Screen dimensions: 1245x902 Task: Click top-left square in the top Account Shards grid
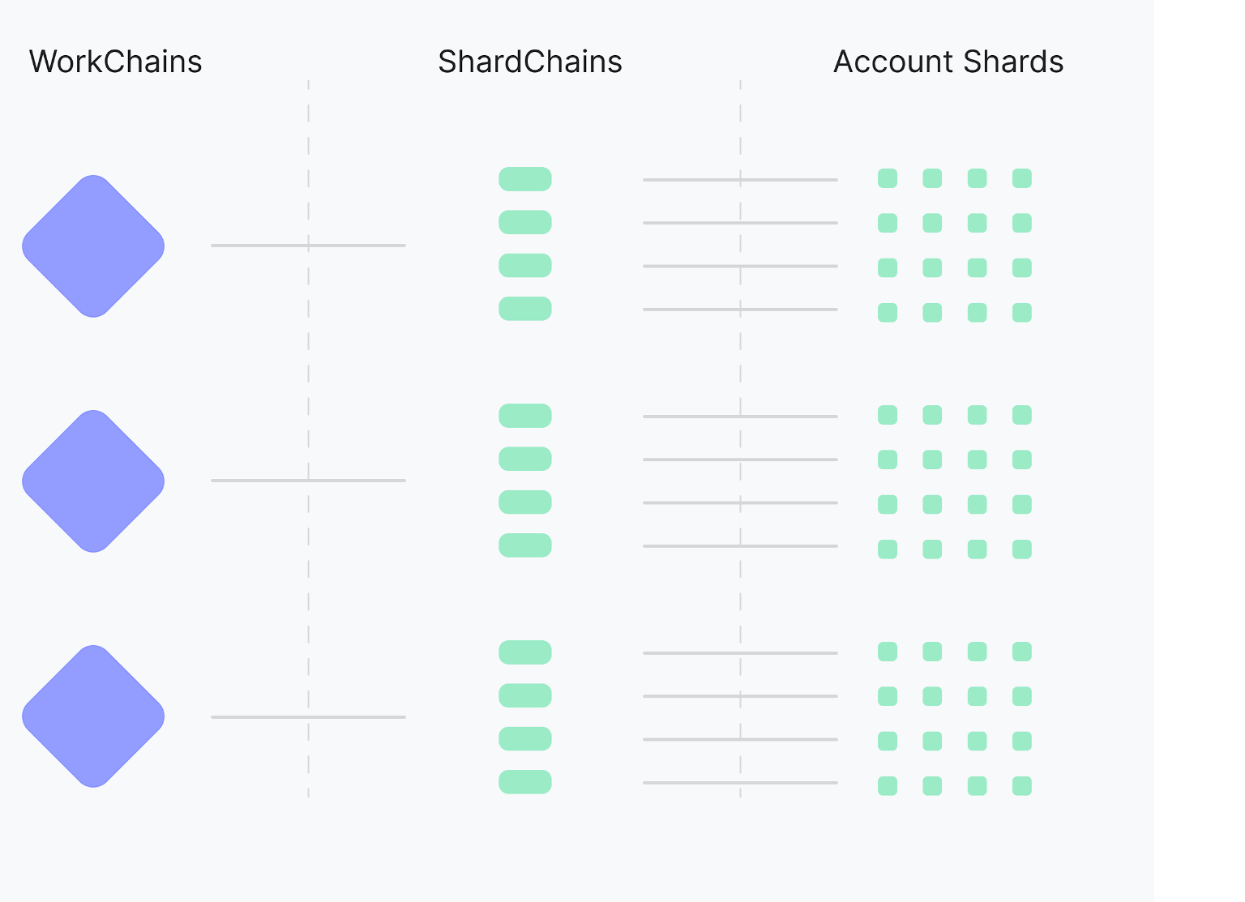(x=888, y=178)
